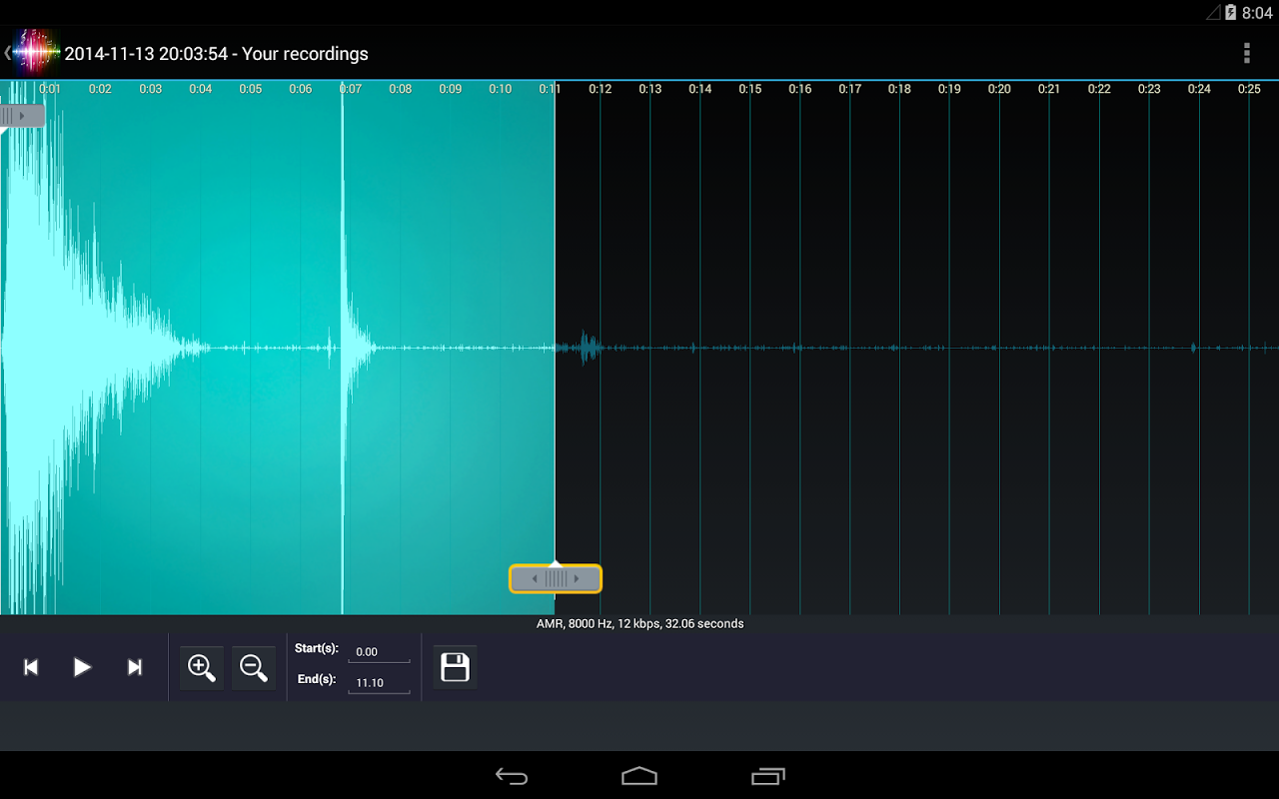
Task: Zoom in on the waveform
Action: (x=202, y=667)
